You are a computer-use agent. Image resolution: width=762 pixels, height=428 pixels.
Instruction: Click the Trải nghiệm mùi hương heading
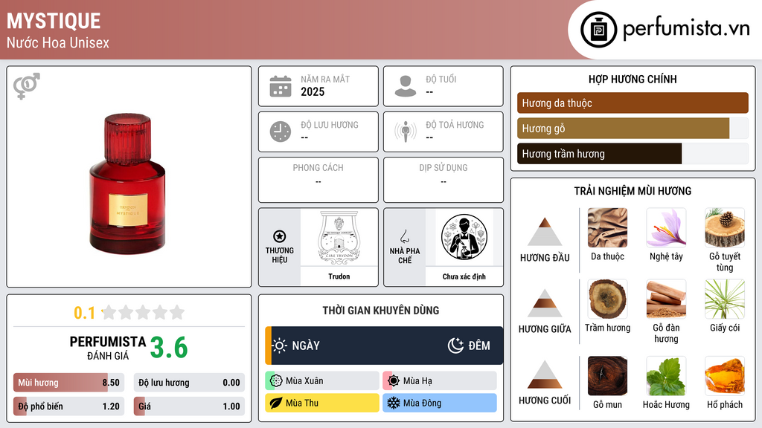[x=633, y=191]
